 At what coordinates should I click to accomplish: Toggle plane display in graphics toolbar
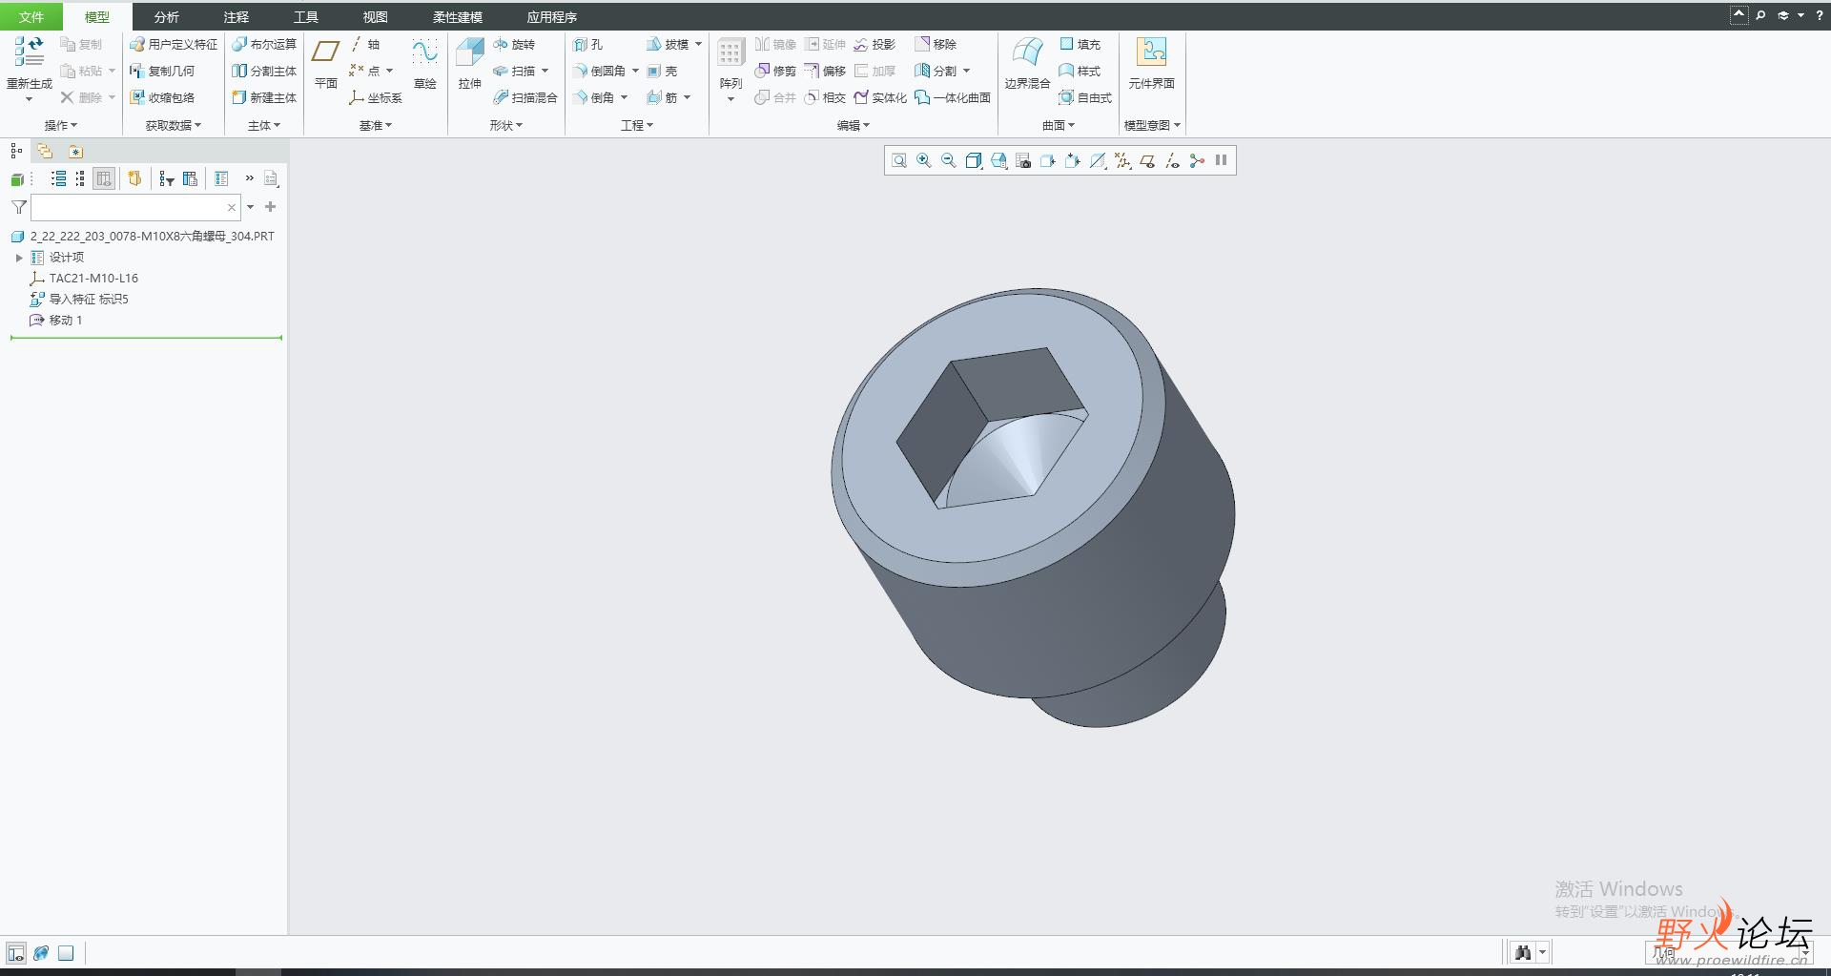point(1146,160)
